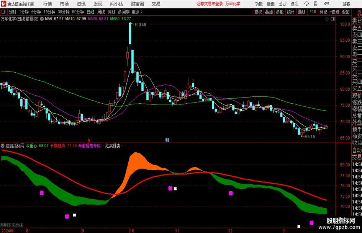Switch to the 周线 weekly tab
Image resolution: width=362 pixels, height=233 pixels.
pos(101,12)
